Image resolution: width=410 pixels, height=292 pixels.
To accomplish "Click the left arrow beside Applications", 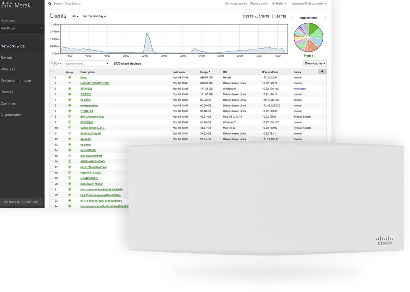I will click(292, 18).
